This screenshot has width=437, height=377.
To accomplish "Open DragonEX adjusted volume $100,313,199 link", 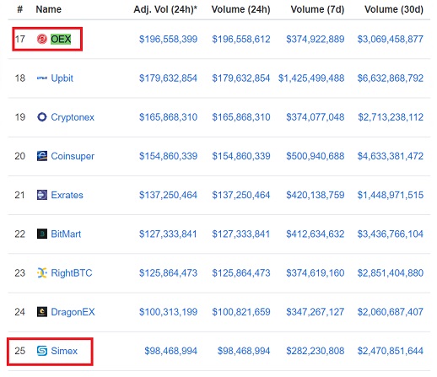I will point(168,312).
